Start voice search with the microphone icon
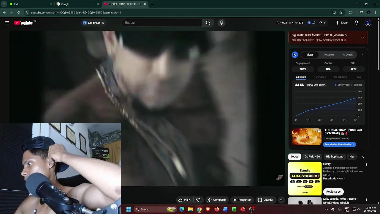Image resolution: width=380 pixels, height=214 pixels. [x=221, y=23]
